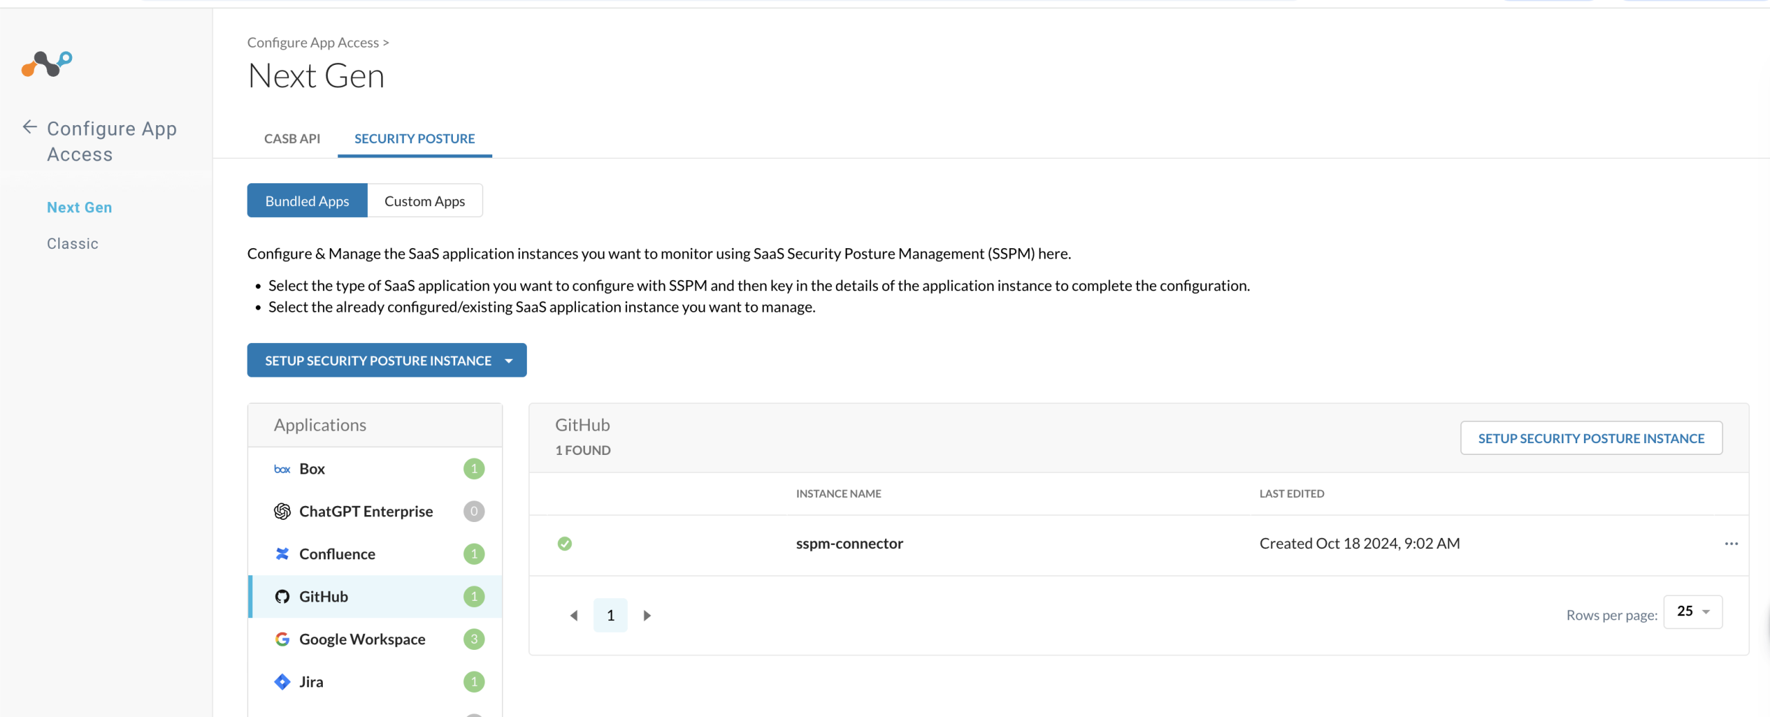Image resolution: width=1770 pixels, height=717 pixels.
Task: Click the Netskope logo icon
Action: tap(47, 64)
